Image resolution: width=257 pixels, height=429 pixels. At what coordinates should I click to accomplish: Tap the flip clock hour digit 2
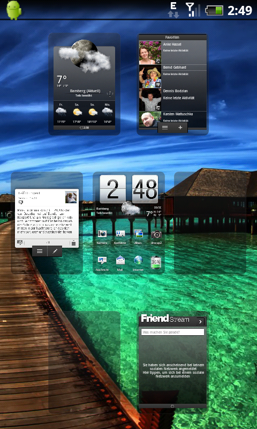112,189
